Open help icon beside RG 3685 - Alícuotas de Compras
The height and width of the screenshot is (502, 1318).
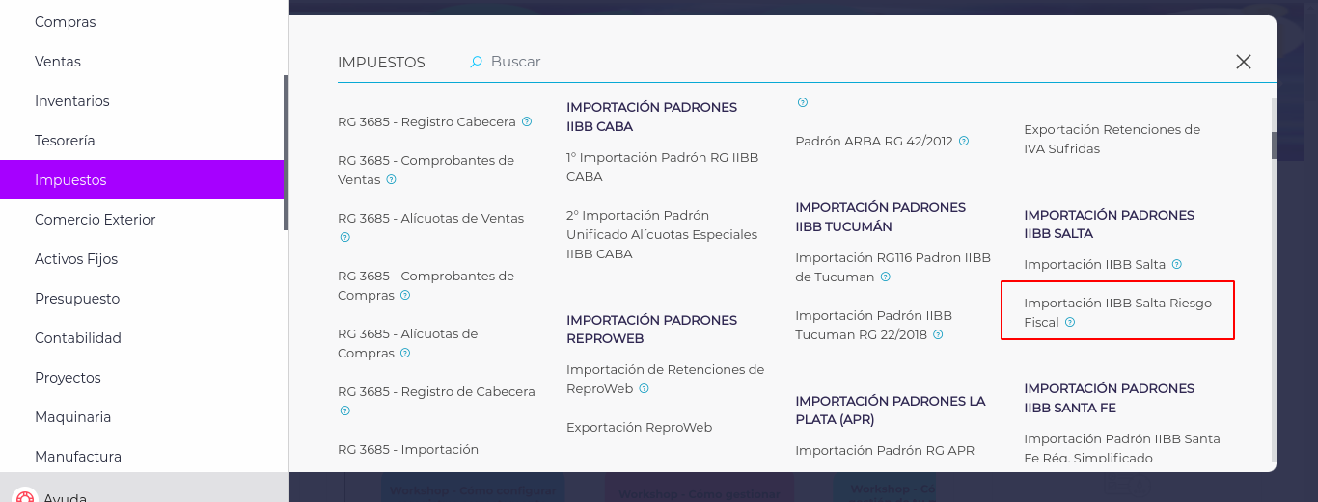coord(405,354)
